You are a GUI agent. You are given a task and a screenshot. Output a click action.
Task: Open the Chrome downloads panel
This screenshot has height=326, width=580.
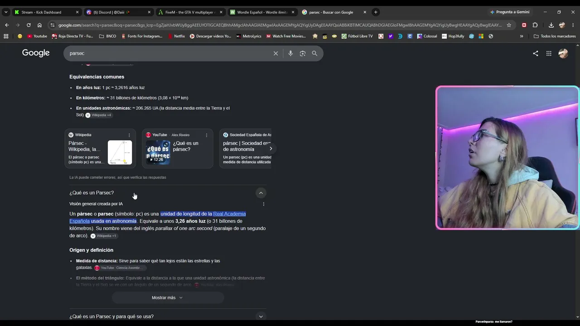click(x=551, y=25)
